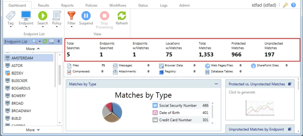
Task: Click the Credit Card Number row icon
Action: [x=155, y=120]
